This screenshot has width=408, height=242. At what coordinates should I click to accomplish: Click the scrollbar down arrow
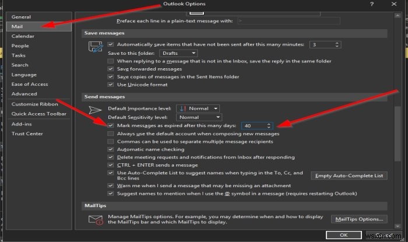click(398, 226)
